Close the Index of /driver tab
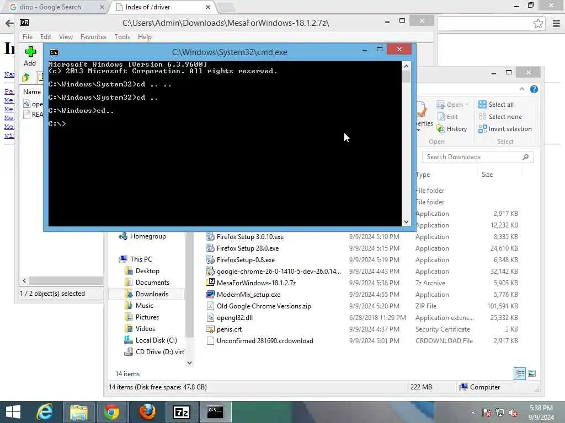The image size is (565, 423). point(208,7)
